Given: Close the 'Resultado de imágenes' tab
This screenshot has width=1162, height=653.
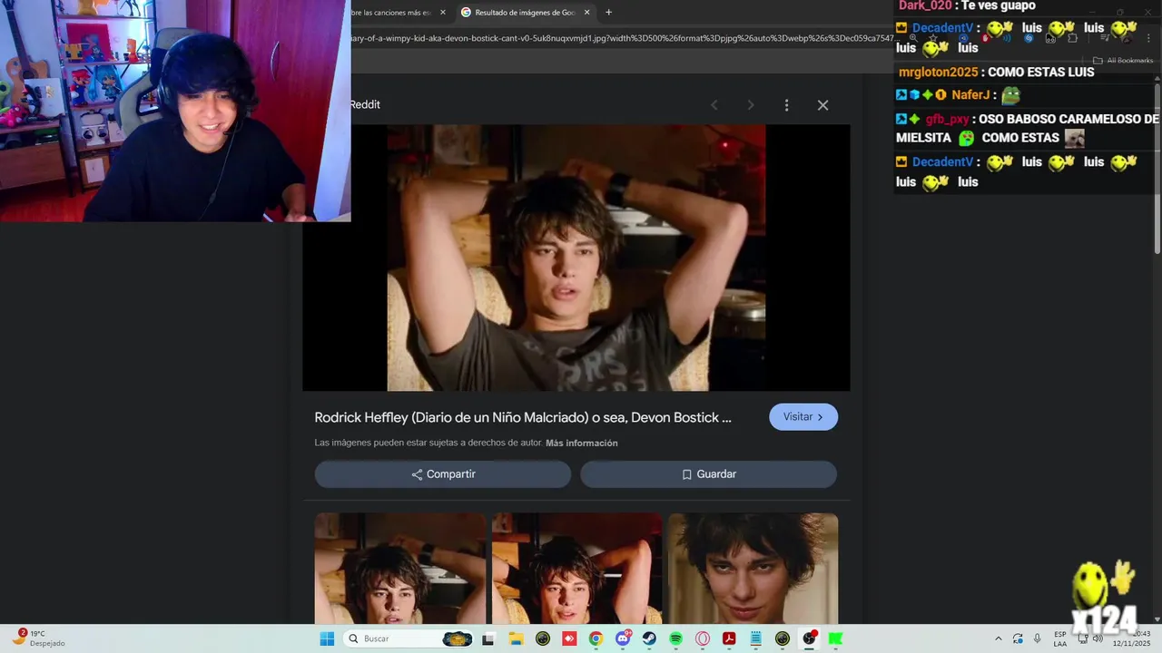Looking at the screenshot, I should [x=586, y=13].
